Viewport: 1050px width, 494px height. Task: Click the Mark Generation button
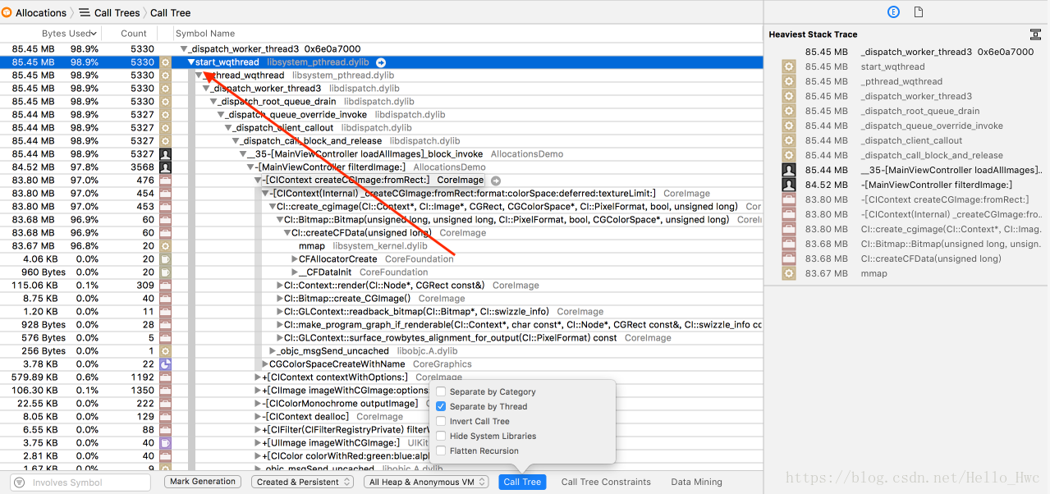pos(203,482)
